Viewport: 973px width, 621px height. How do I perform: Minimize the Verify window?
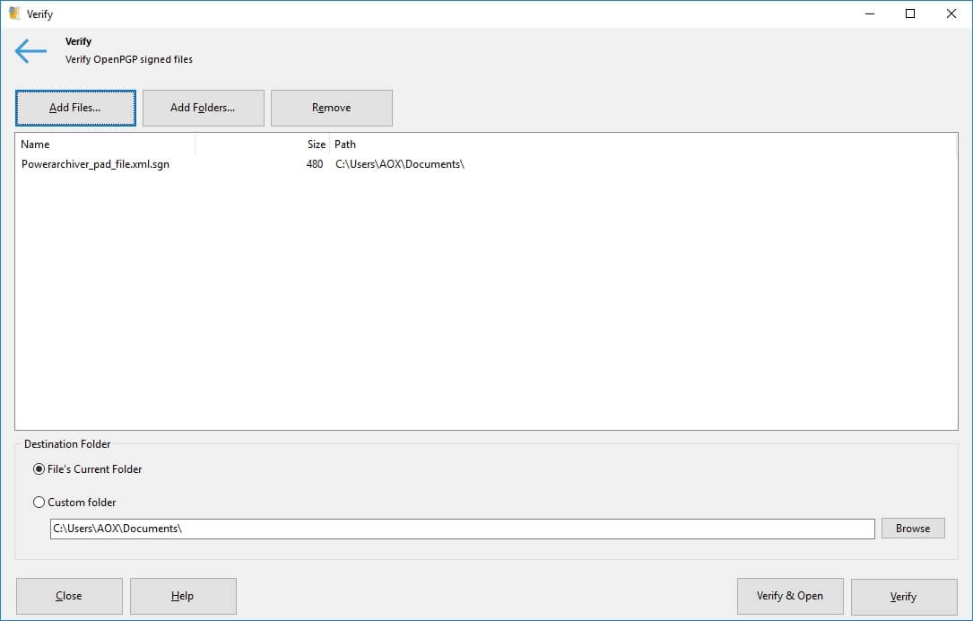click(x=869, y=13)
